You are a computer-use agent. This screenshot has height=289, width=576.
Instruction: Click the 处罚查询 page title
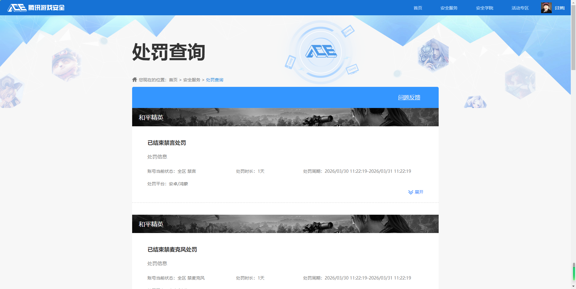(169, 52)
